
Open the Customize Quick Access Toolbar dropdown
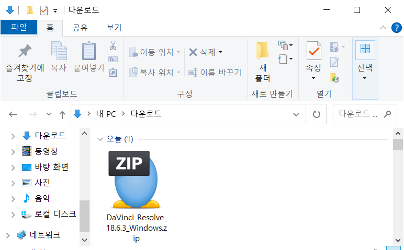[x=55, y=11]
